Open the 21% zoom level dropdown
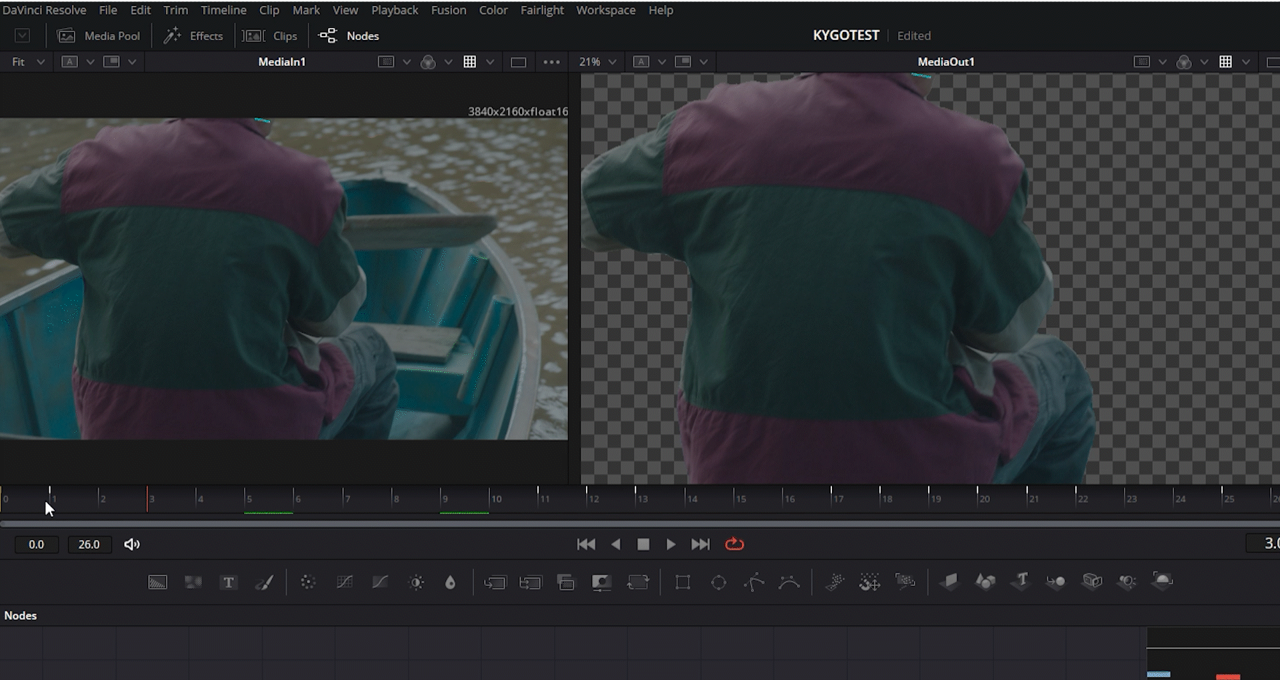1280x680 pixels. click(x=597, y=62)
